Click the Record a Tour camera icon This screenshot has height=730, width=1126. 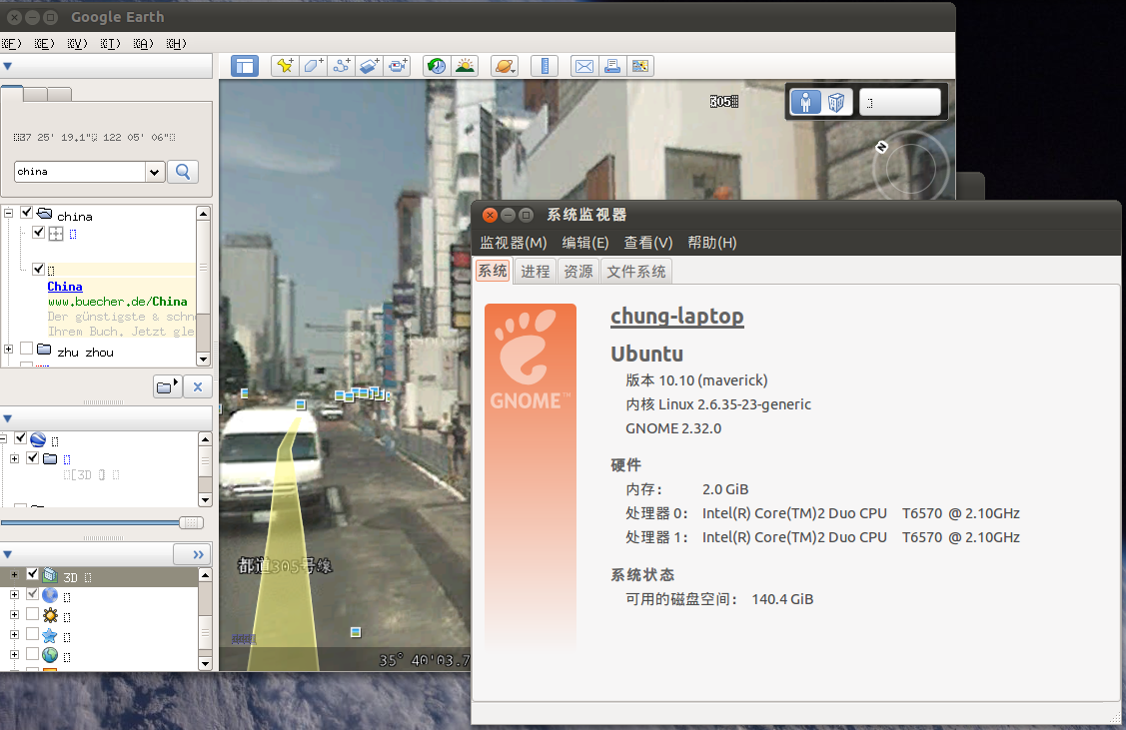tap(397, 66)
